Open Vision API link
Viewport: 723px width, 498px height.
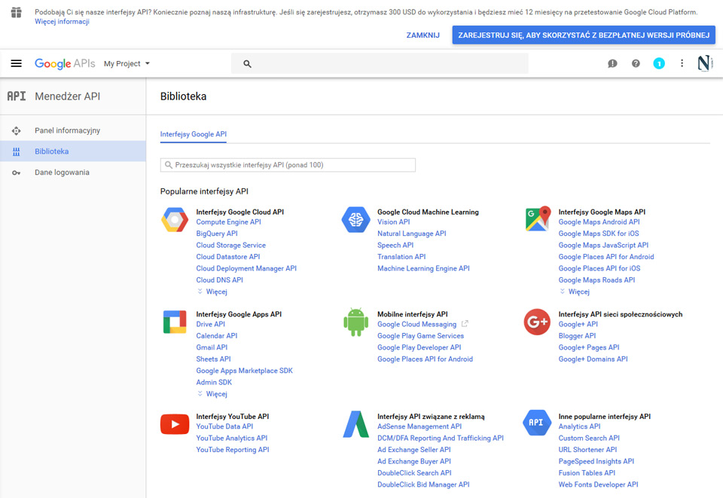point(393,222)
